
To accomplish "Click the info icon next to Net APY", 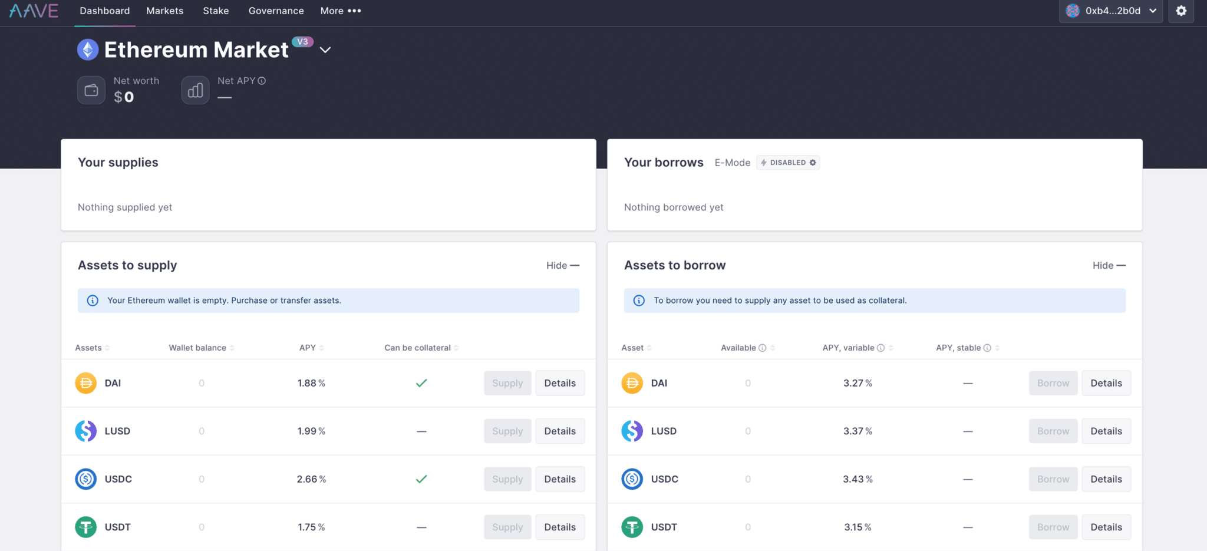I will 262,80.
